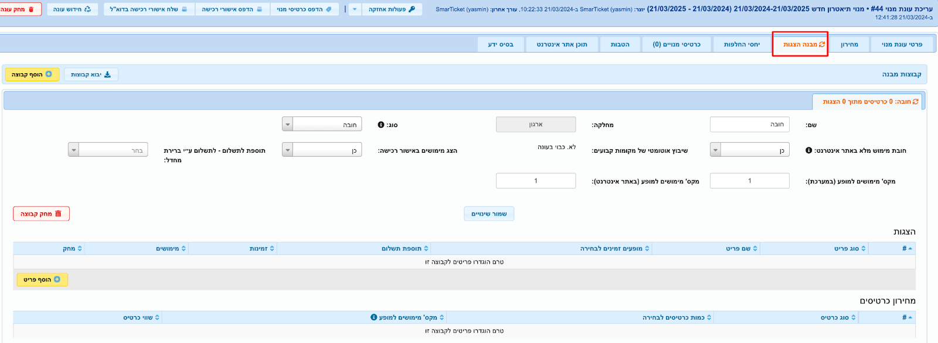The width and height of the screenshot is (938, 343).
Task: Click info icon next to סוג label
Action: 381,125
